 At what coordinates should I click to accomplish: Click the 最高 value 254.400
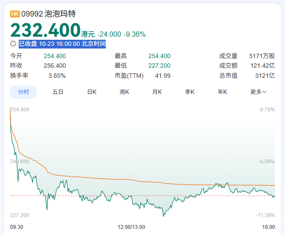tap(159, 56)
